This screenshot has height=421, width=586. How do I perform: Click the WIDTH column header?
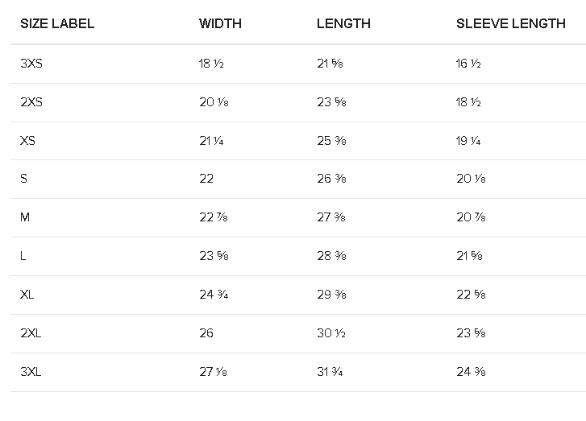click(220, 23)
